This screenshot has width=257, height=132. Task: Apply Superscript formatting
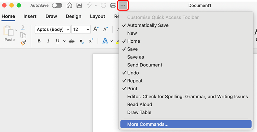(x=91, y=41)
